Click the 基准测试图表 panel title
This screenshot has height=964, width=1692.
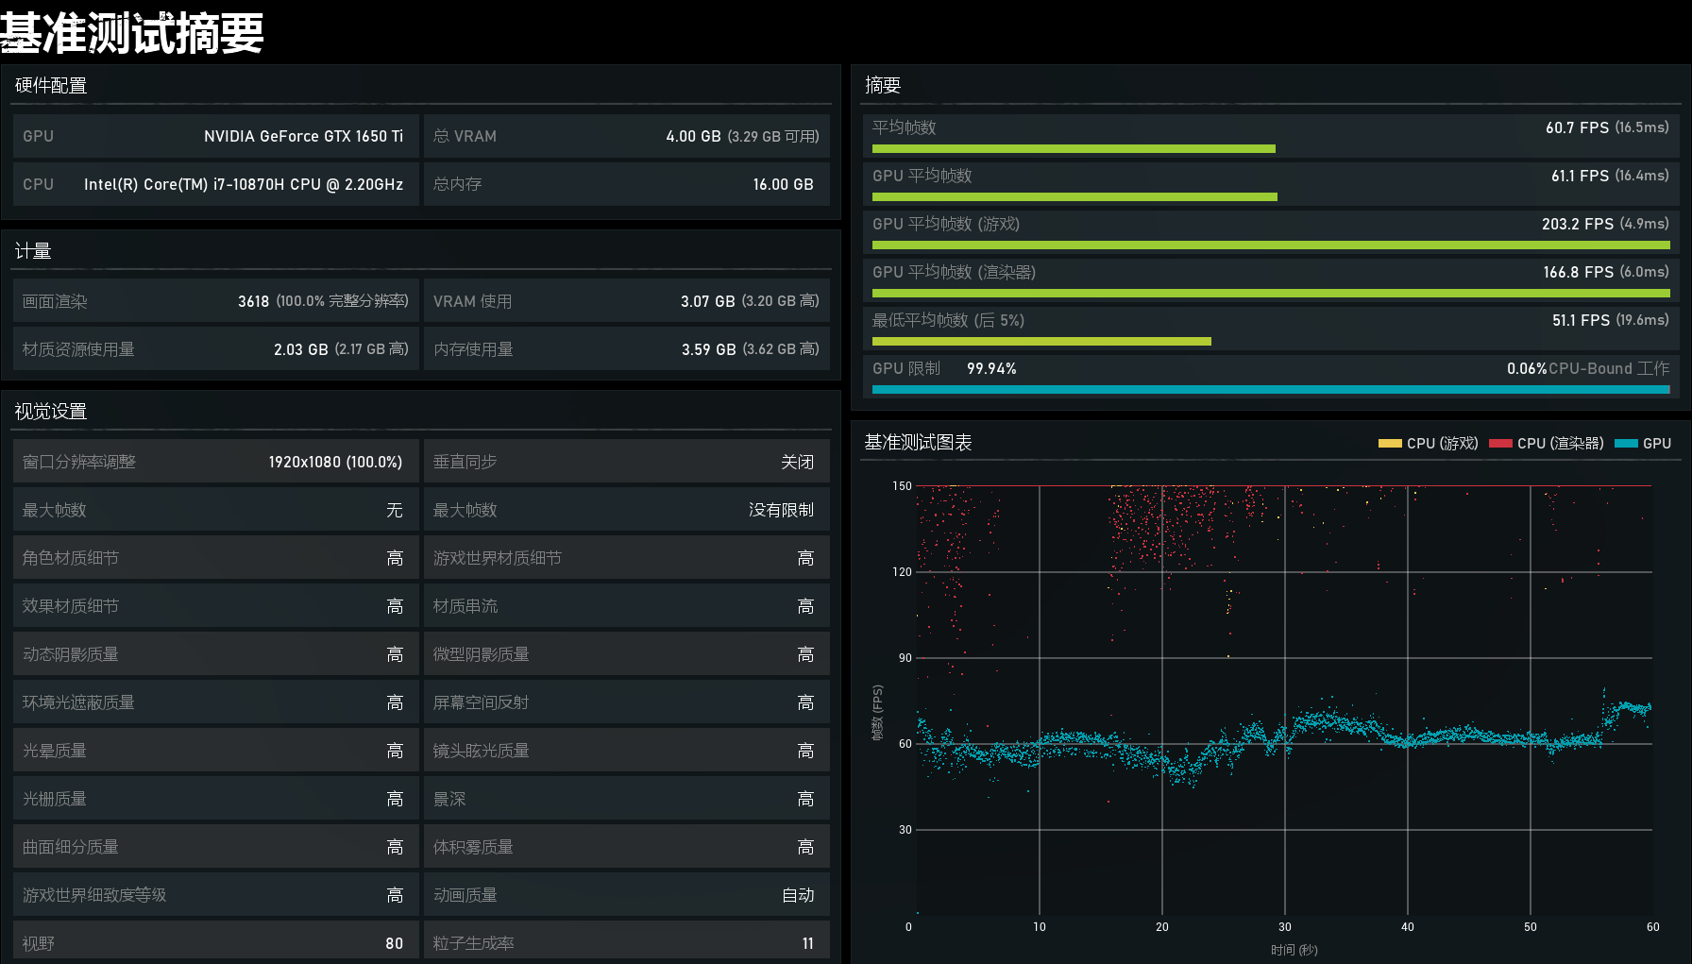pyautogui.click(x=918, y=443)
